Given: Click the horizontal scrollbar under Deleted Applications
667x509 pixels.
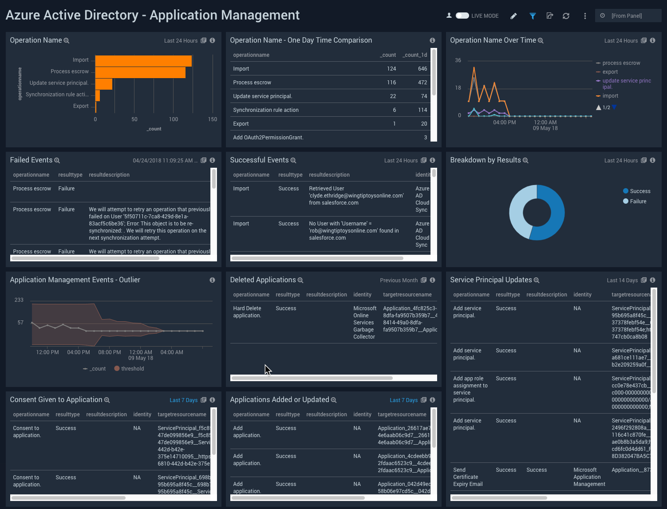Looking at the screenshot, I should coord(311,378).
